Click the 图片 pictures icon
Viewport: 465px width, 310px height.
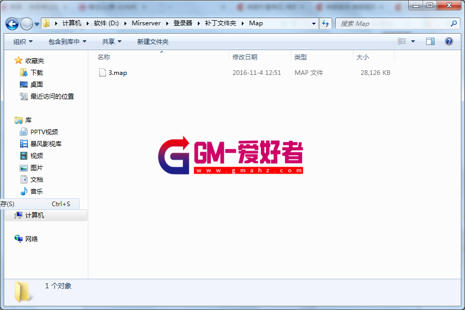(x=24, y=168)
